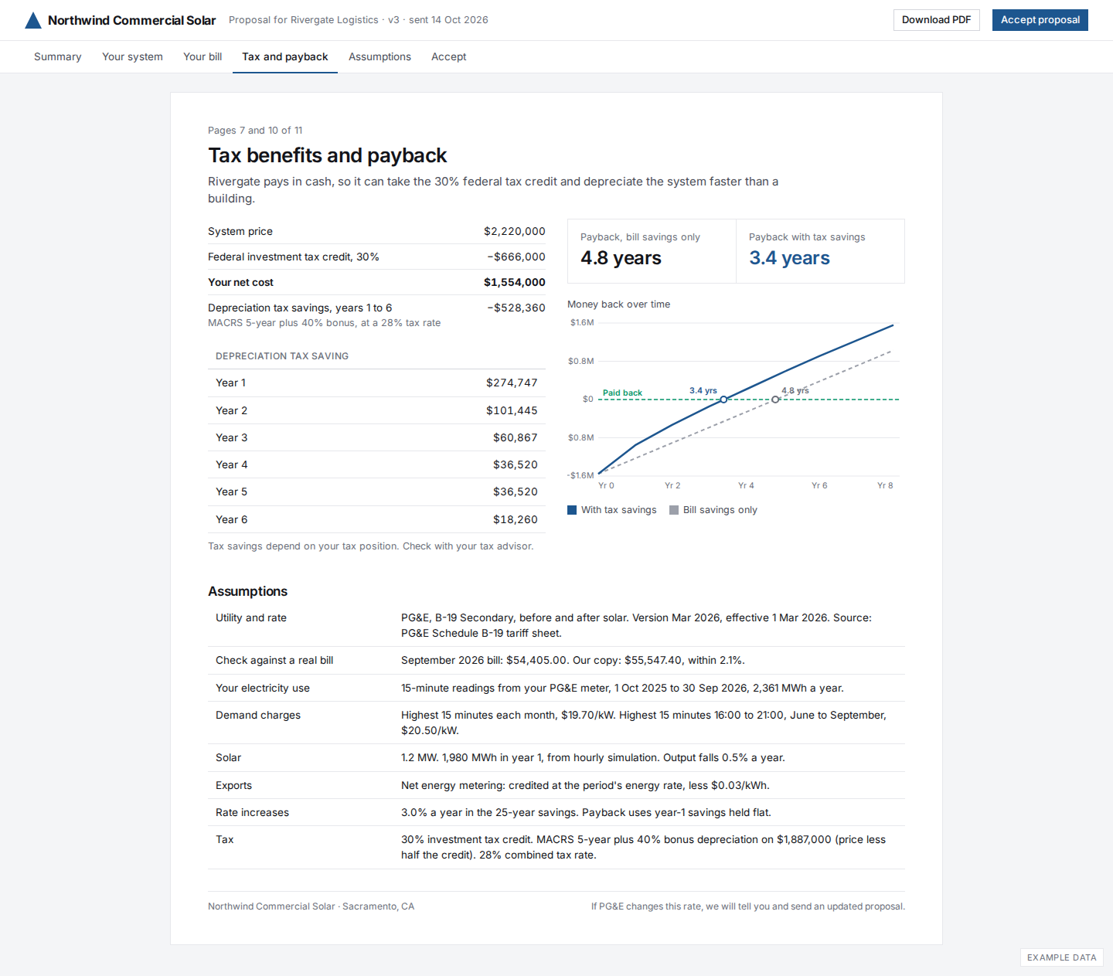
Task: Select the Tax and payback tab
Action: (x=285, y=57)
